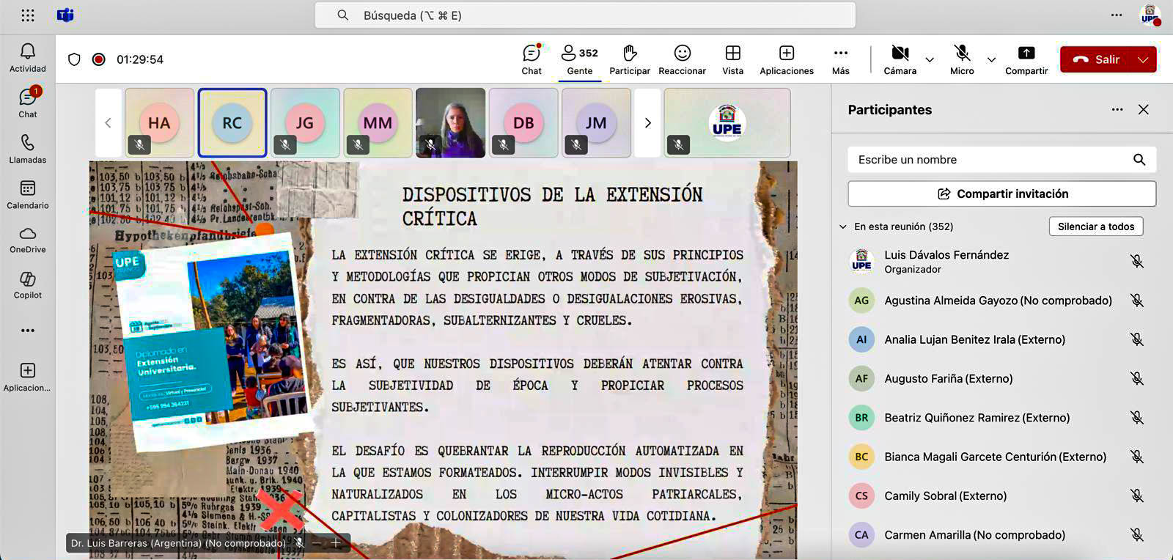Click the Silenciar a todos button

[1095, 226]
